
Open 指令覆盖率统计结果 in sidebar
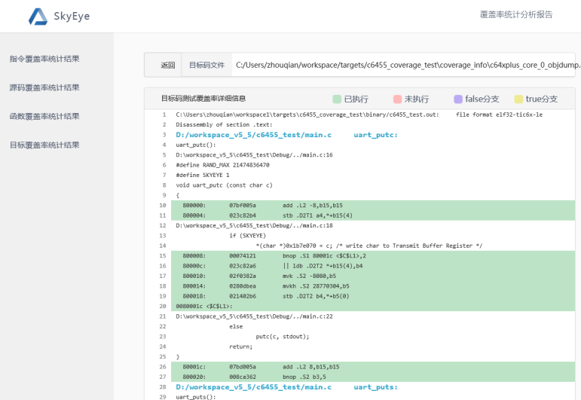(44, 59)
